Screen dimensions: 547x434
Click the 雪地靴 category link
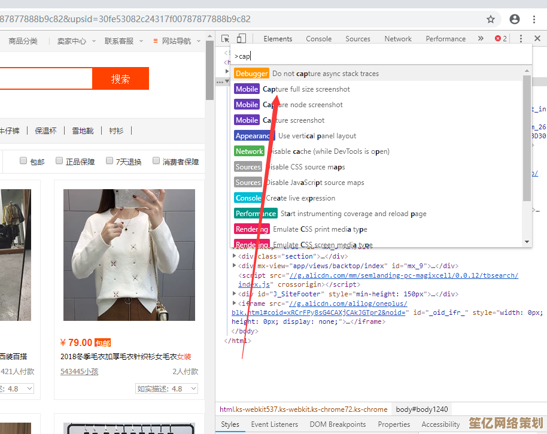coord(83,131)
